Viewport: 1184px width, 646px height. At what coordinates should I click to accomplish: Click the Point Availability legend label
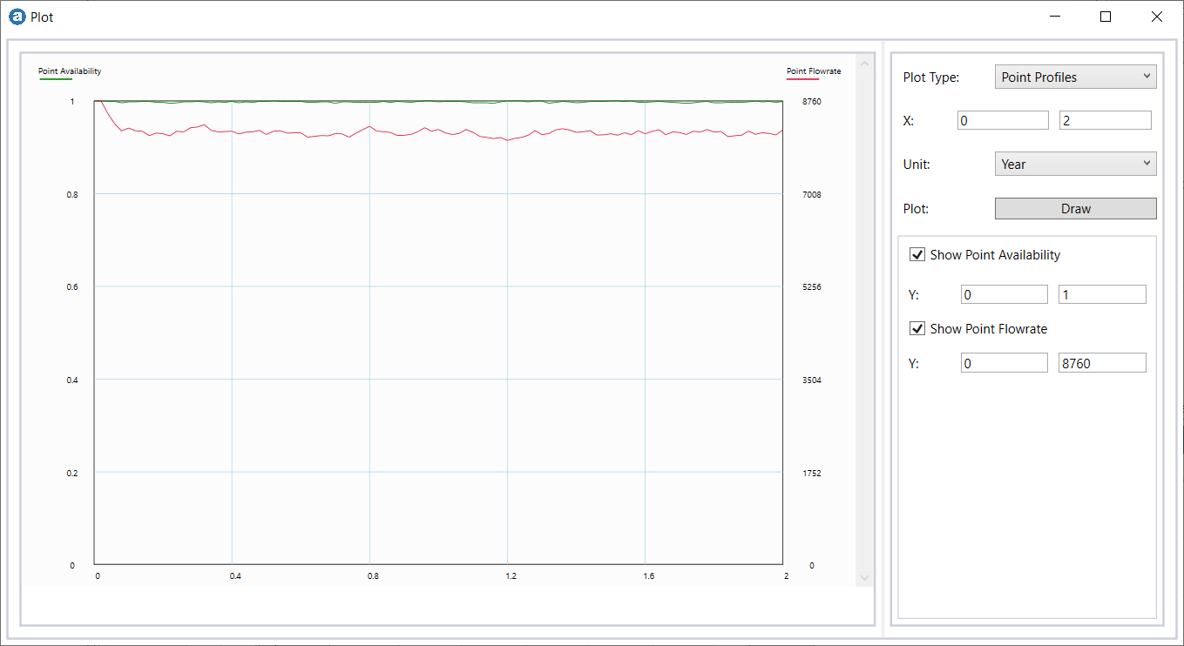70,72
